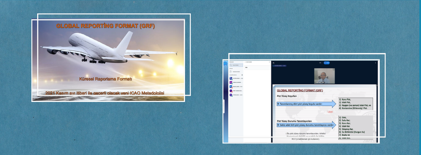Click 'Buzlu ve' list entry
This screenshot has height=155, width=421.
(x=344, y=135)
